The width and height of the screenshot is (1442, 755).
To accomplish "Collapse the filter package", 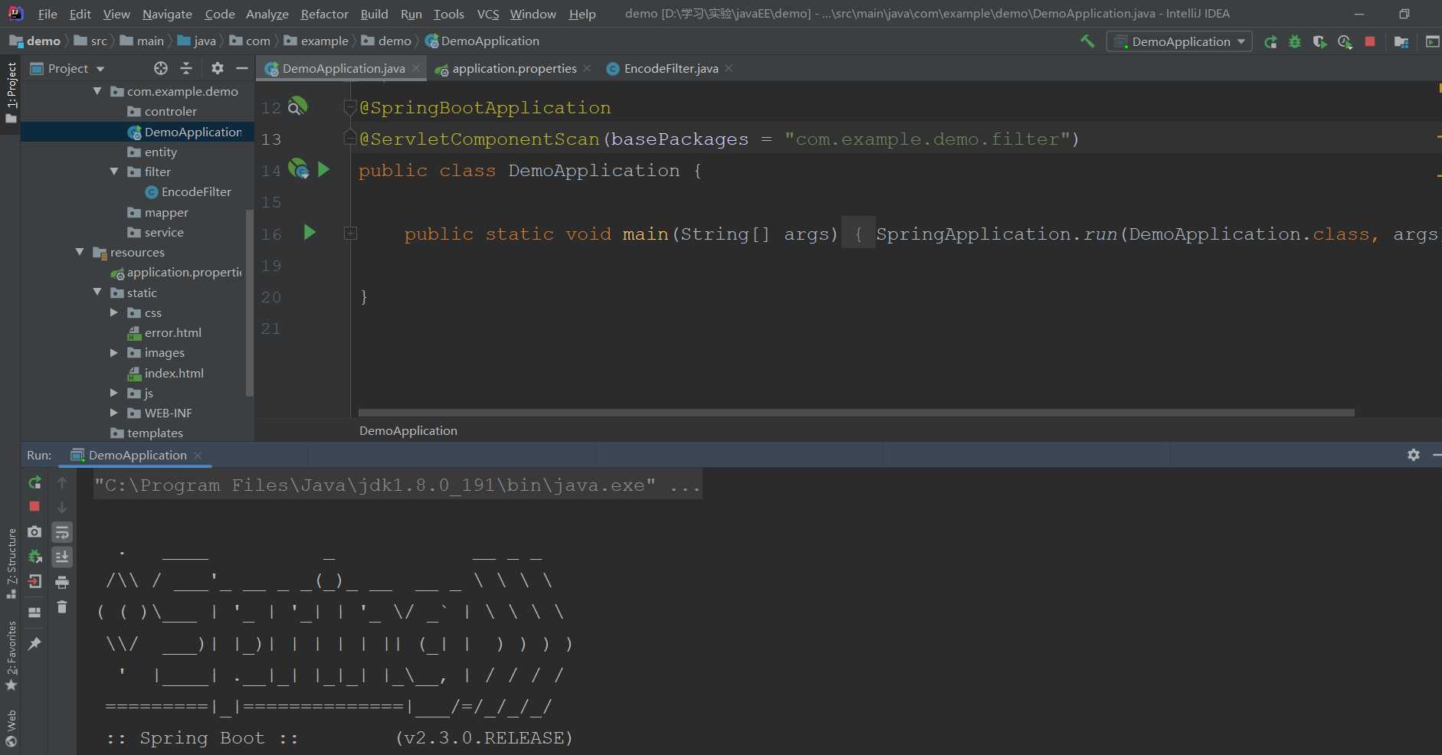I will tap(114, 172).
